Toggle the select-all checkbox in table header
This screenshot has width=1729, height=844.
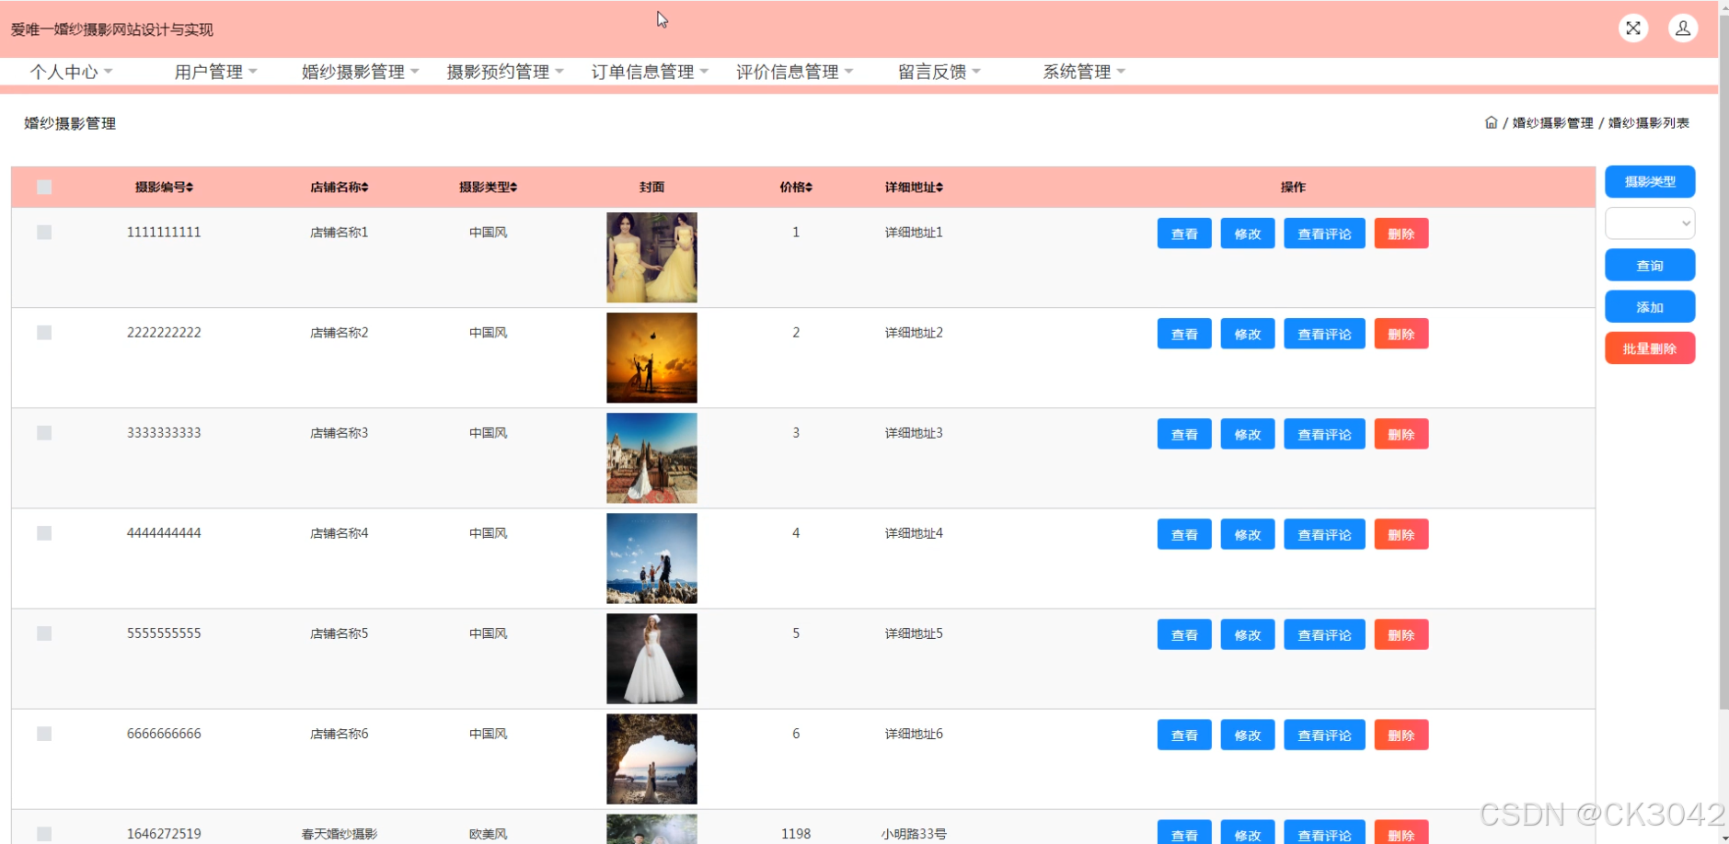click(44, 188)
